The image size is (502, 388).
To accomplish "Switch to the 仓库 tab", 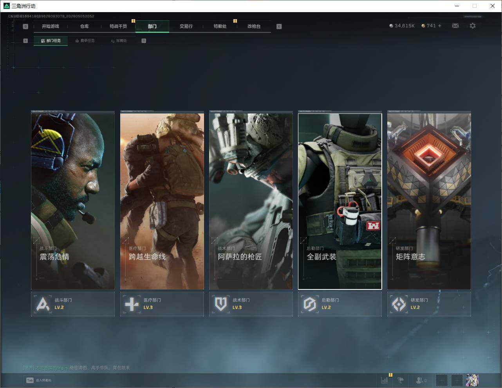I will [85, 26].
